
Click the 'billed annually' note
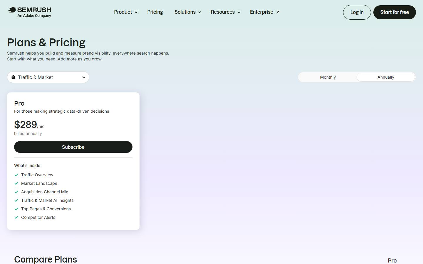[x=28, y=133]
